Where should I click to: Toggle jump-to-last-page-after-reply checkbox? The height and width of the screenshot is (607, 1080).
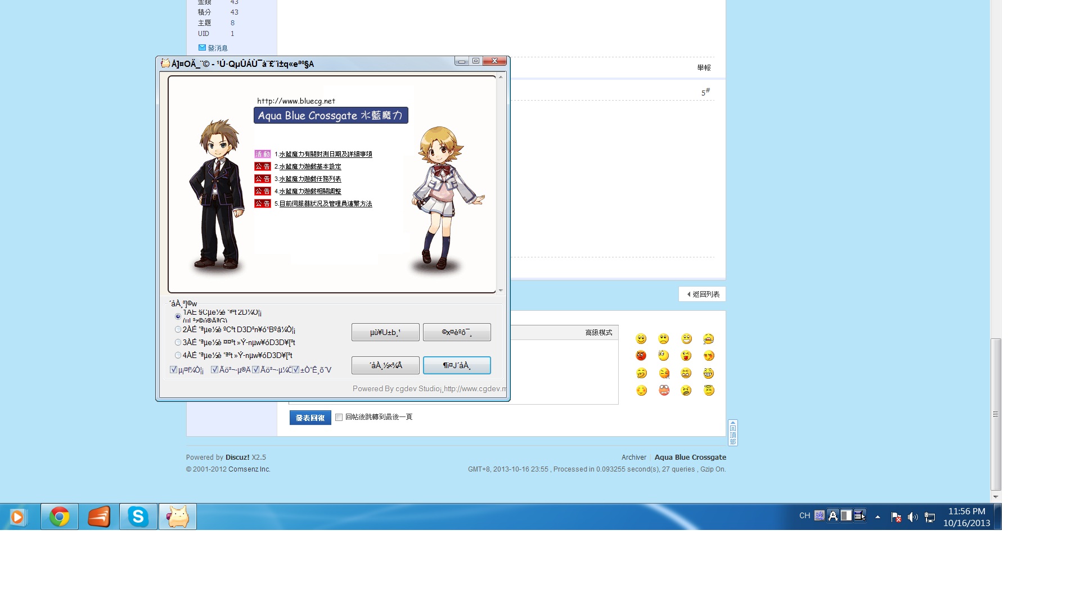[339, 417]
